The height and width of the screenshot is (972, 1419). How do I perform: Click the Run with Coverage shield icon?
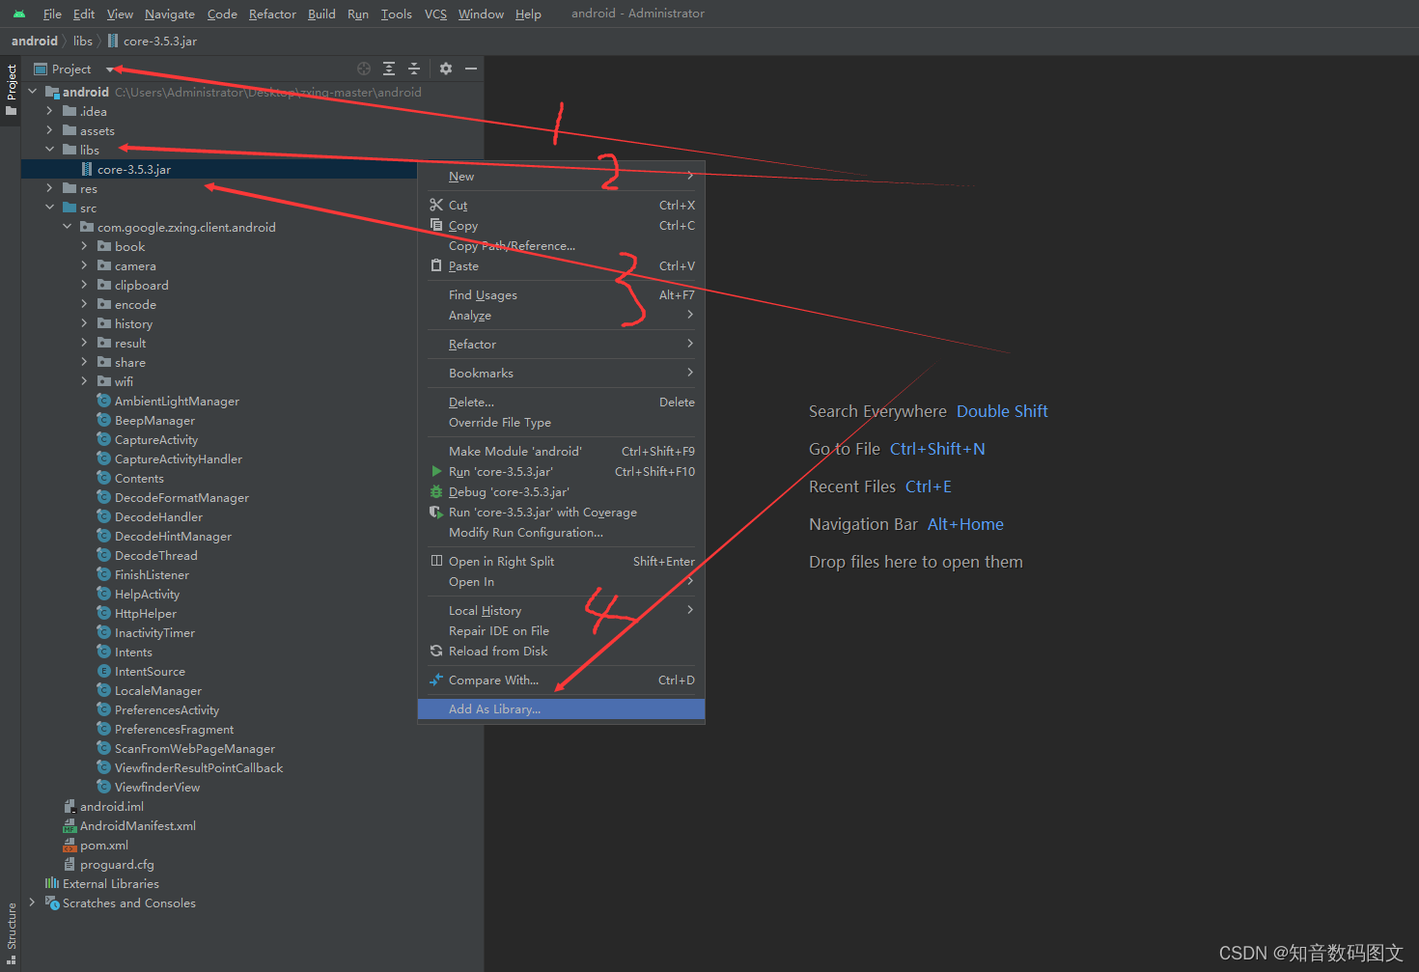[436, 512]
